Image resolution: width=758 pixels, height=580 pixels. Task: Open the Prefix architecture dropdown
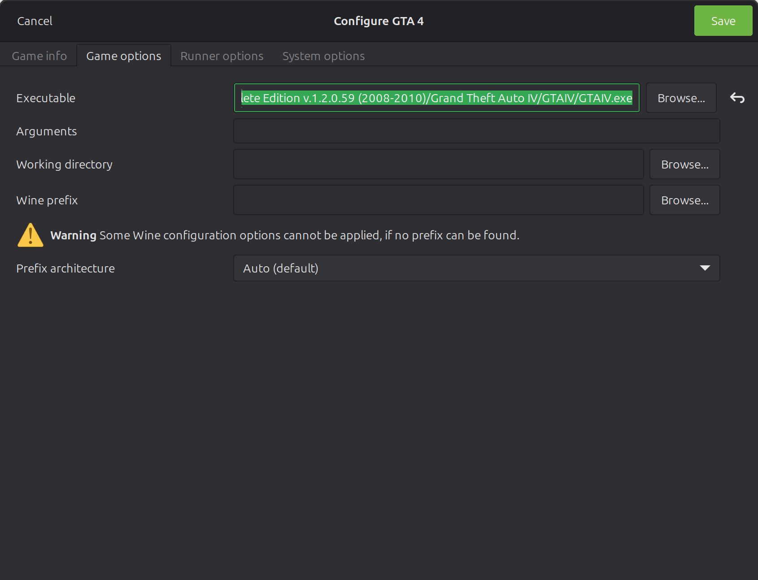tap(477, 268)
